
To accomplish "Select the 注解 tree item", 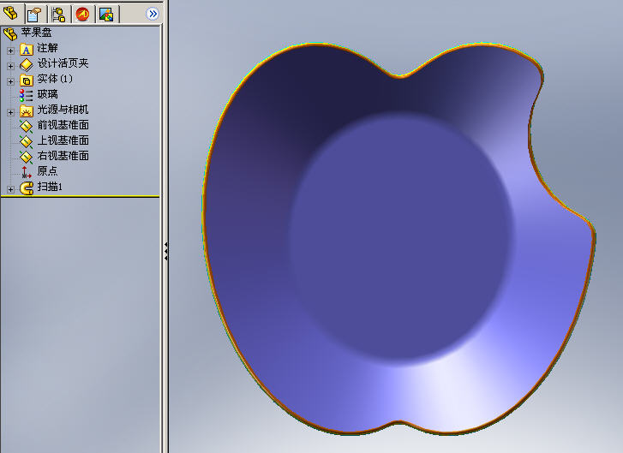I will point(47,48).
